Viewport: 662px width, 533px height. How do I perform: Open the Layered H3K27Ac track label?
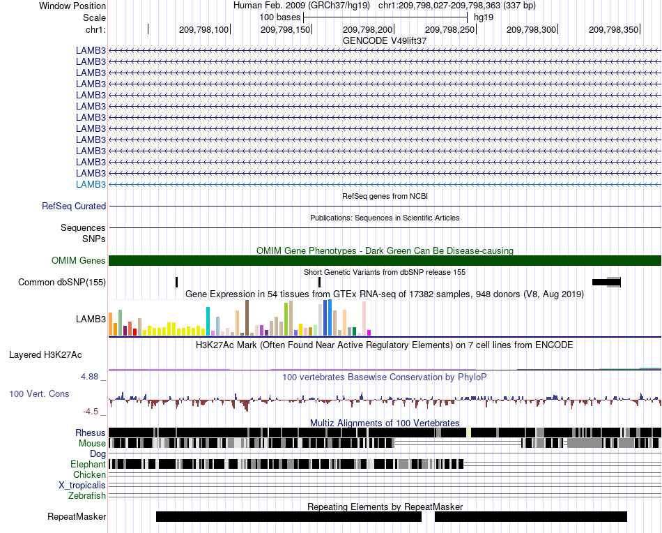click(45, 354)
